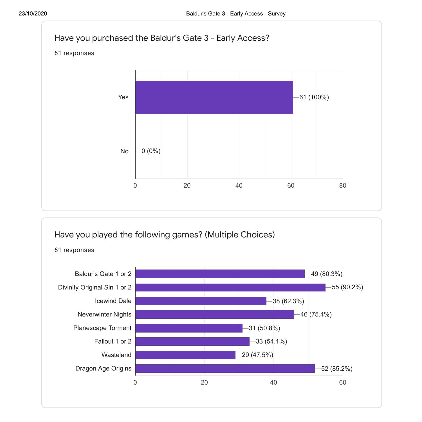Click the Yes bar in purchase chart
Image resolution: width=422 pixels, height=422 pixels.
[x=214, y=97]
